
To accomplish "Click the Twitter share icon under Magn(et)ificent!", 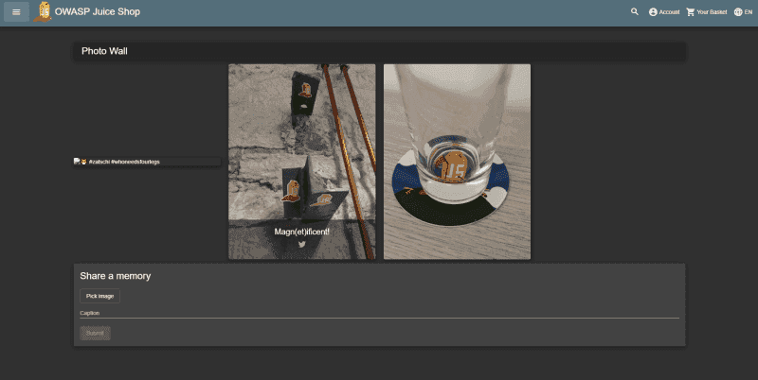I will coord(301,244).
